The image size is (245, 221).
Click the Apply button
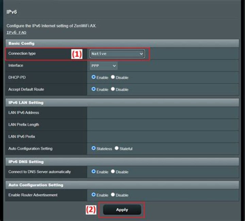click(122, 210)
